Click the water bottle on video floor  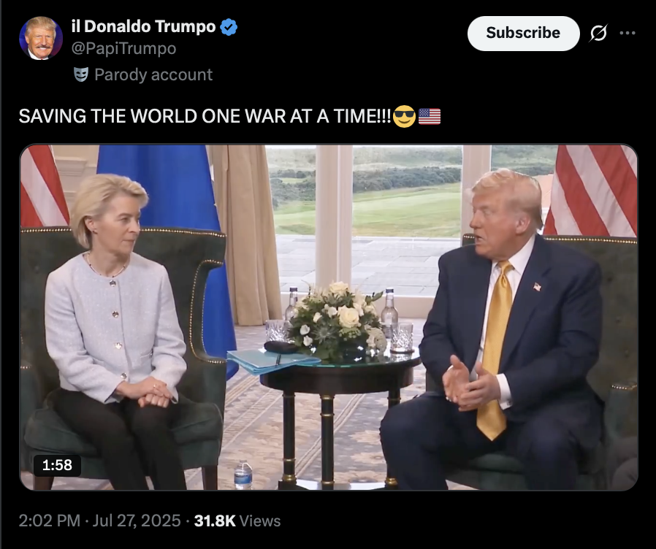click(x=243, y=474)
